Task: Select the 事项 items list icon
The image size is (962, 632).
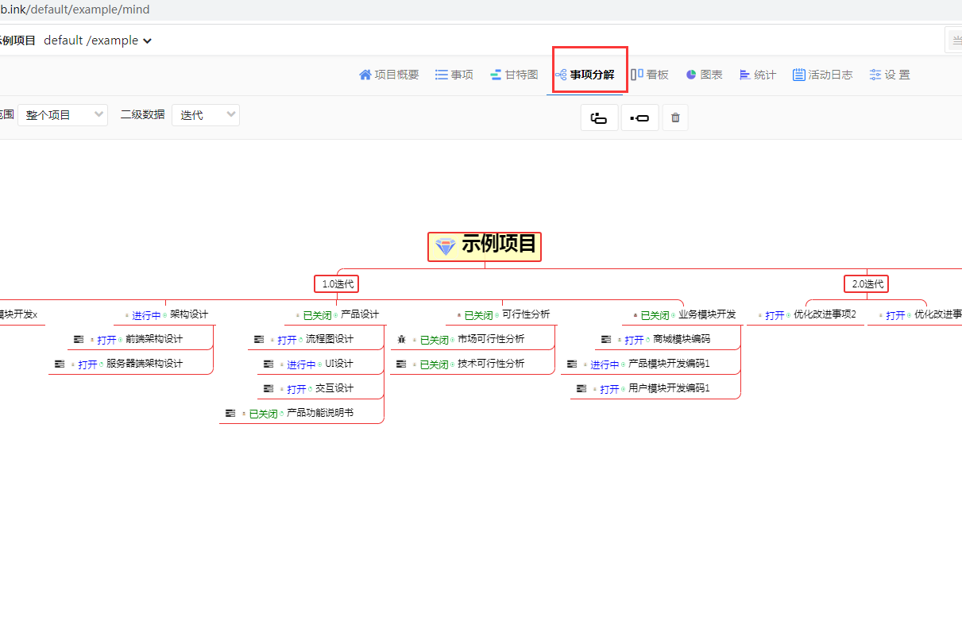Action: coord(454,74)
